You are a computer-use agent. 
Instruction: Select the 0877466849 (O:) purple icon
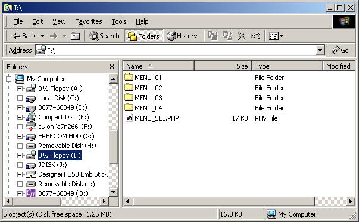coord(31,193)
